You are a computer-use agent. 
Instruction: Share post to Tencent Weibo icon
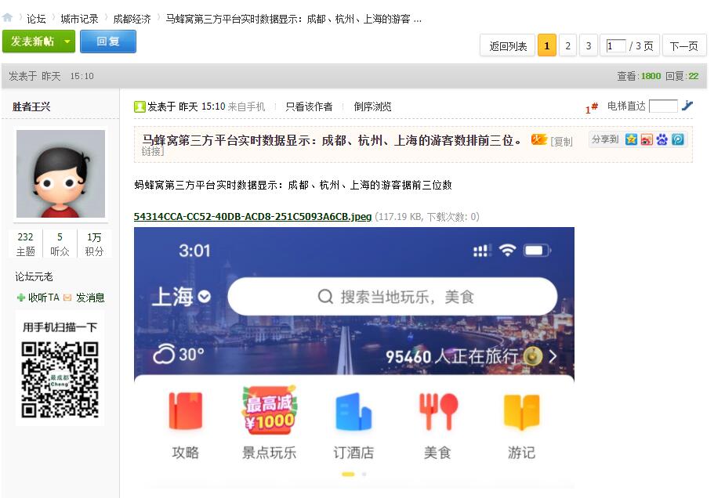(x=678, y=139)
